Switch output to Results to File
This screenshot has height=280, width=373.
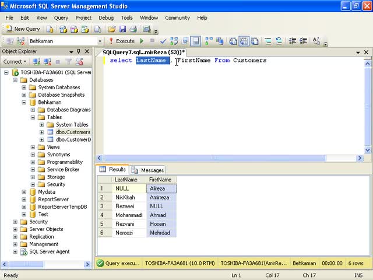pos(255,41)
